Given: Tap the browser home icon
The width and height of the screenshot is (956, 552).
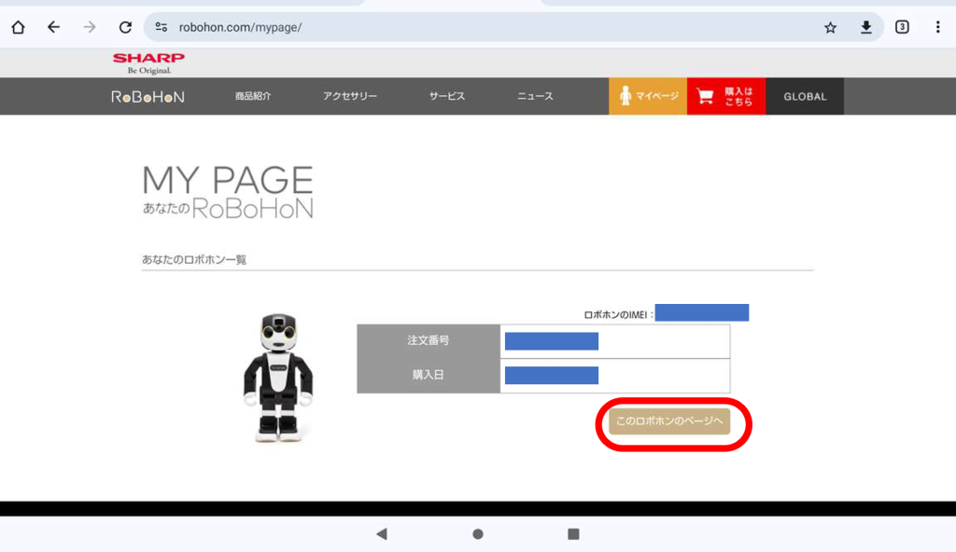Looking at the screenshot, I should (19, 27).
